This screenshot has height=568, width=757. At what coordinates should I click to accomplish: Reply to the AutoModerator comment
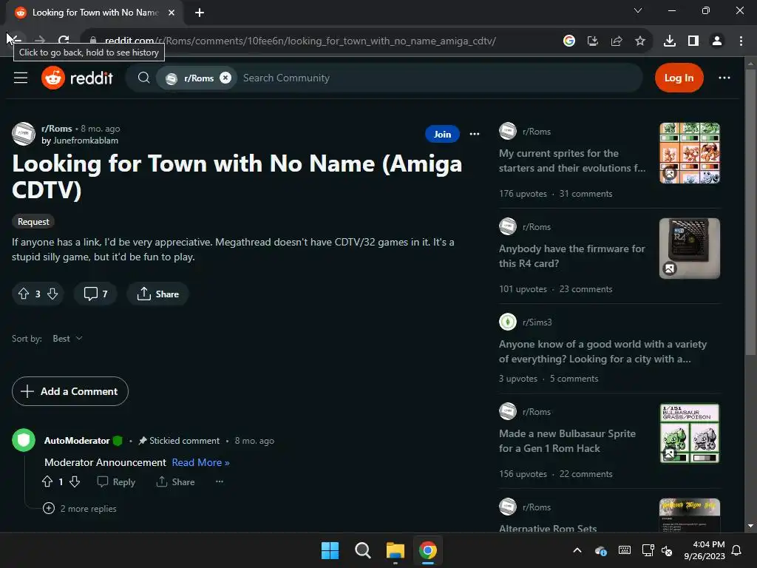click(116, 481)
